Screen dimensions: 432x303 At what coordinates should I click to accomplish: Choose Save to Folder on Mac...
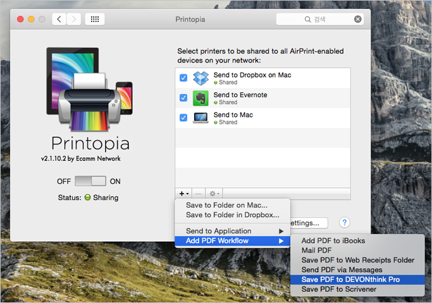click(x=232, y=205)
